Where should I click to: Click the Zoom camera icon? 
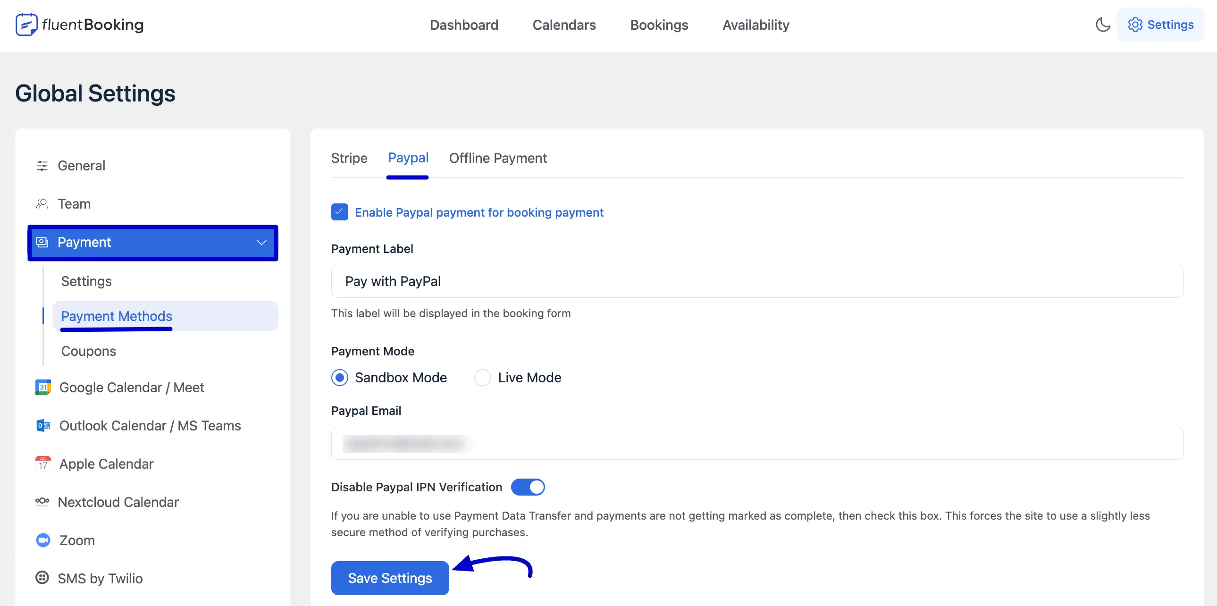coord(43,540)
